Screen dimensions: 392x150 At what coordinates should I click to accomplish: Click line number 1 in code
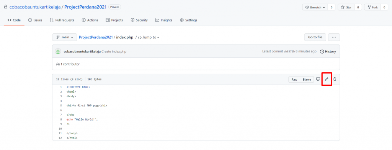tap(61, 87)
